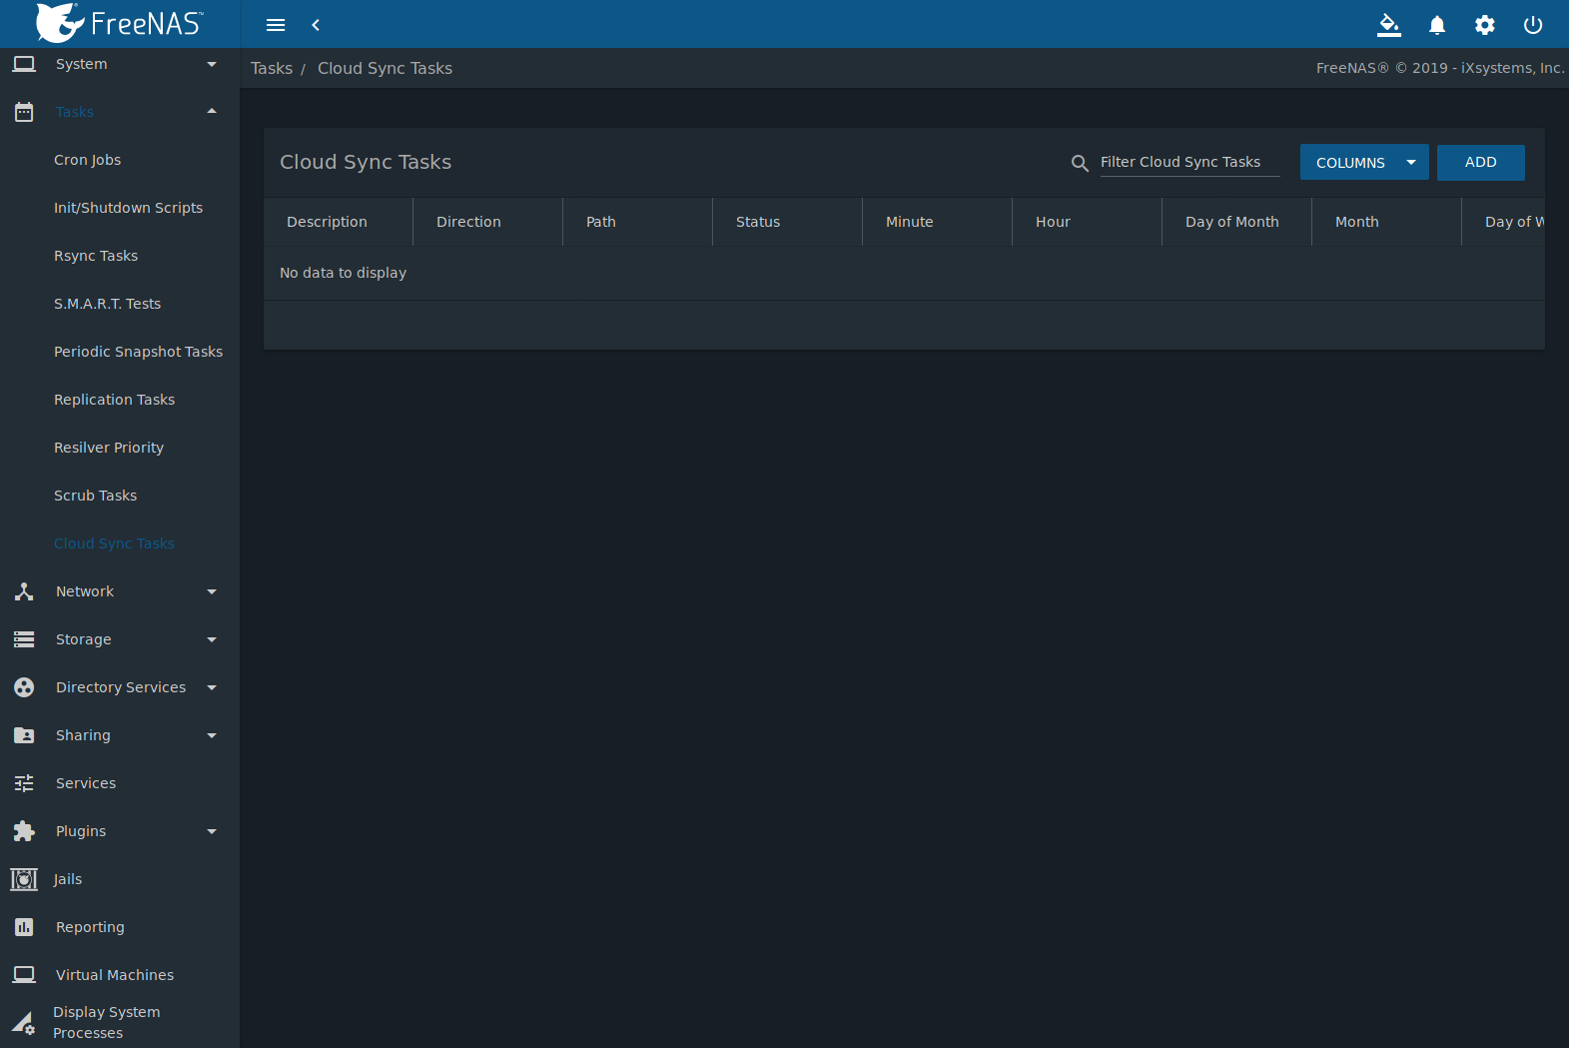Click the Reporting menu label
1569x1048 pixels.
coord(90,927)
